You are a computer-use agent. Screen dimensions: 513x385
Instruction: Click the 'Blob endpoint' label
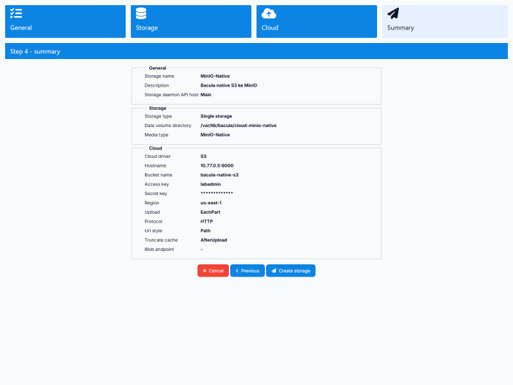tap(159, 250)
